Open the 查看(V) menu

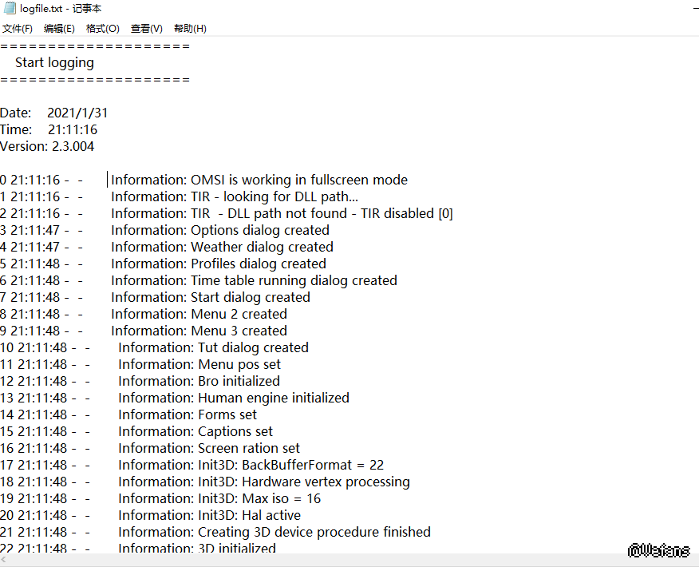(x=146, y=29)
